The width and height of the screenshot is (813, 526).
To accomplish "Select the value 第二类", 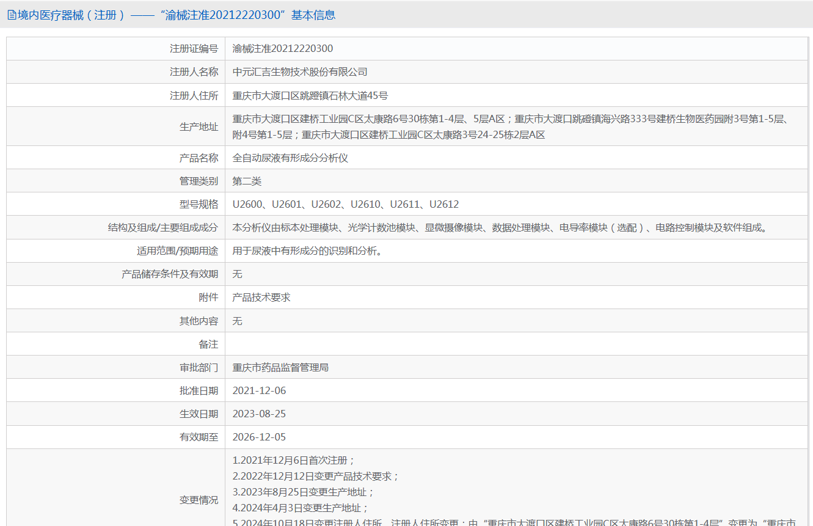I will click(247, 181).
